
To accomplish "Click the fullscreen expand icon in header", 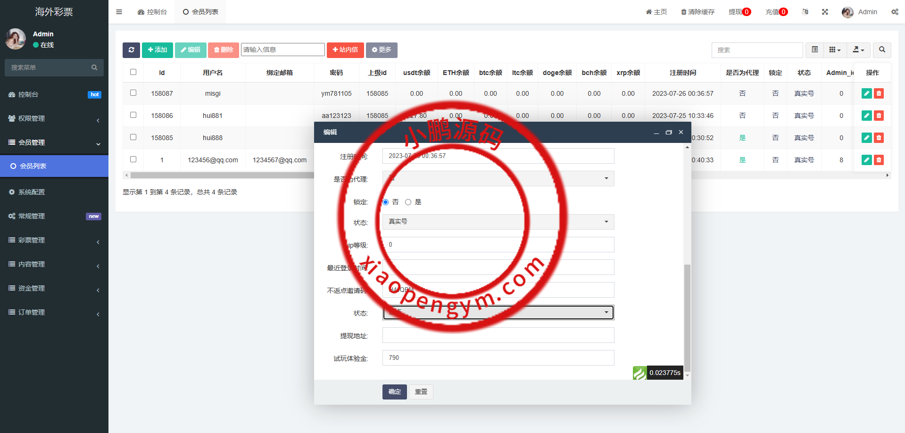I will point(825,12).
